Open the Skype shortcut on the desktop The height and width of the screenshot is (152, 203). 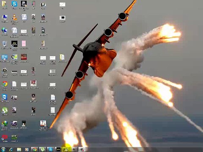(x=14, y=4)
